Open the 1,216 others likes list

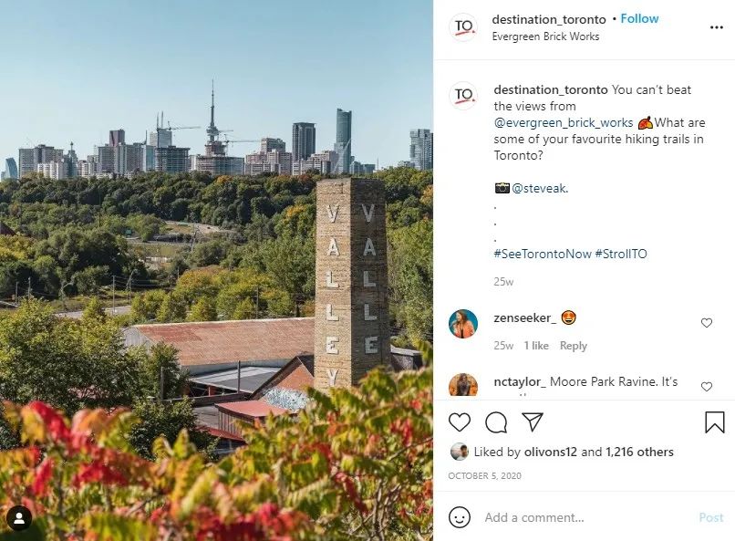[639, 452]
